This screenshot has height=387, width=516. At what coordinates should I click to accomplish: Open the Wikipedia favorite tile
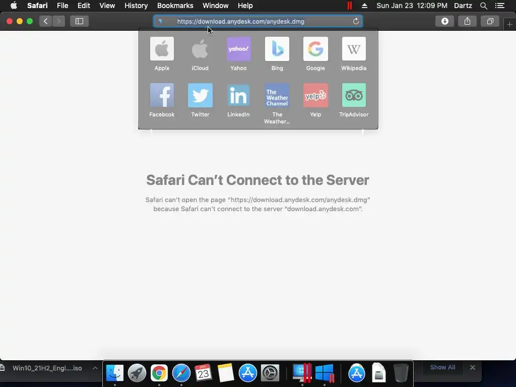(354, 54)
